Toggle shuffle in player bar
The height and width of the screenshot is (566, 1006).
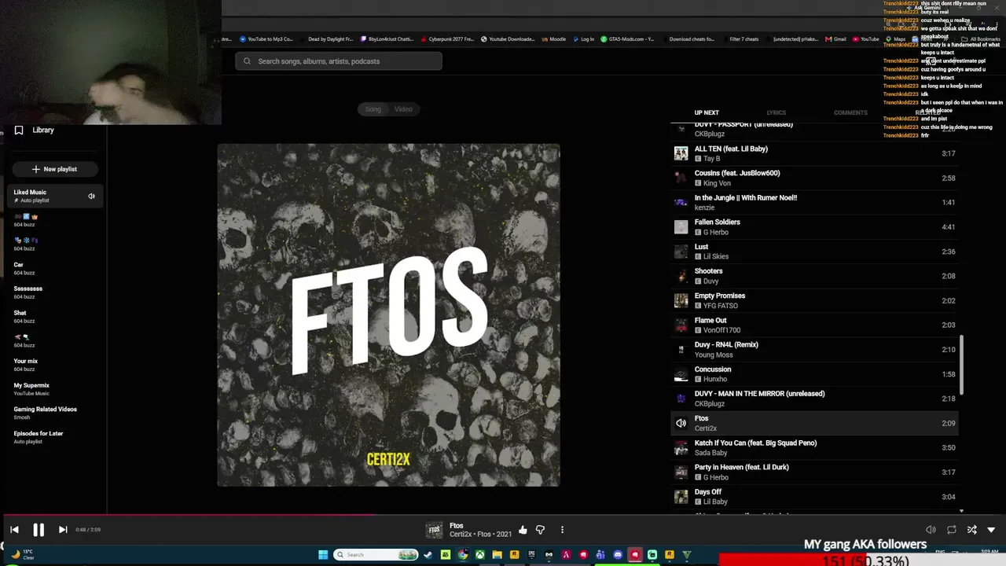click(971, 530)
